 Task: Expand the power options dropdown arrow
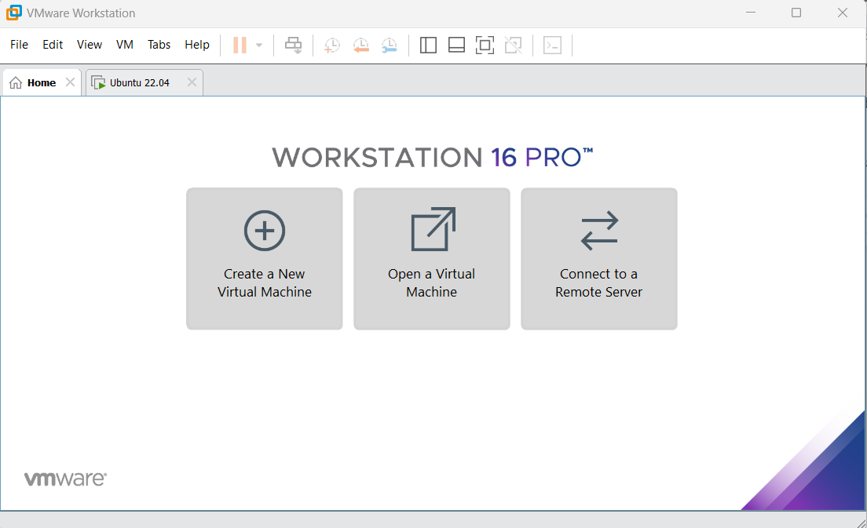[259, 46]
